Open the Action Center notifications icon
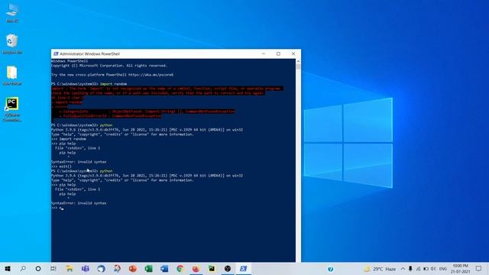Image resolution: width=489 pixels, height=275 pixels. (x=479, y=268)
